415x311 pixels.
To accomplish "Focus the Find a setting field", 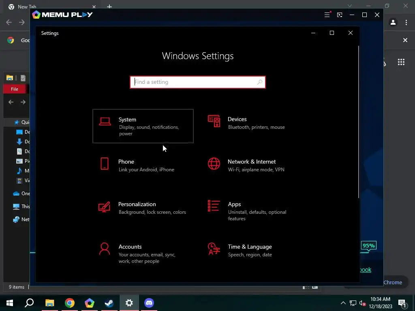I will point(198,82).
